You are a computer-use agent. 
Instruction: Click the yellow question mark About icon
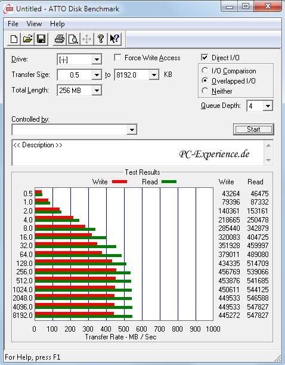[101, 39]
